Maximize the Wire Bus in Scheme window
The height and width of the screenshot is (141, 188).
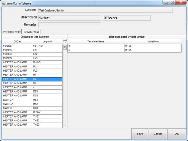[172, 3]
